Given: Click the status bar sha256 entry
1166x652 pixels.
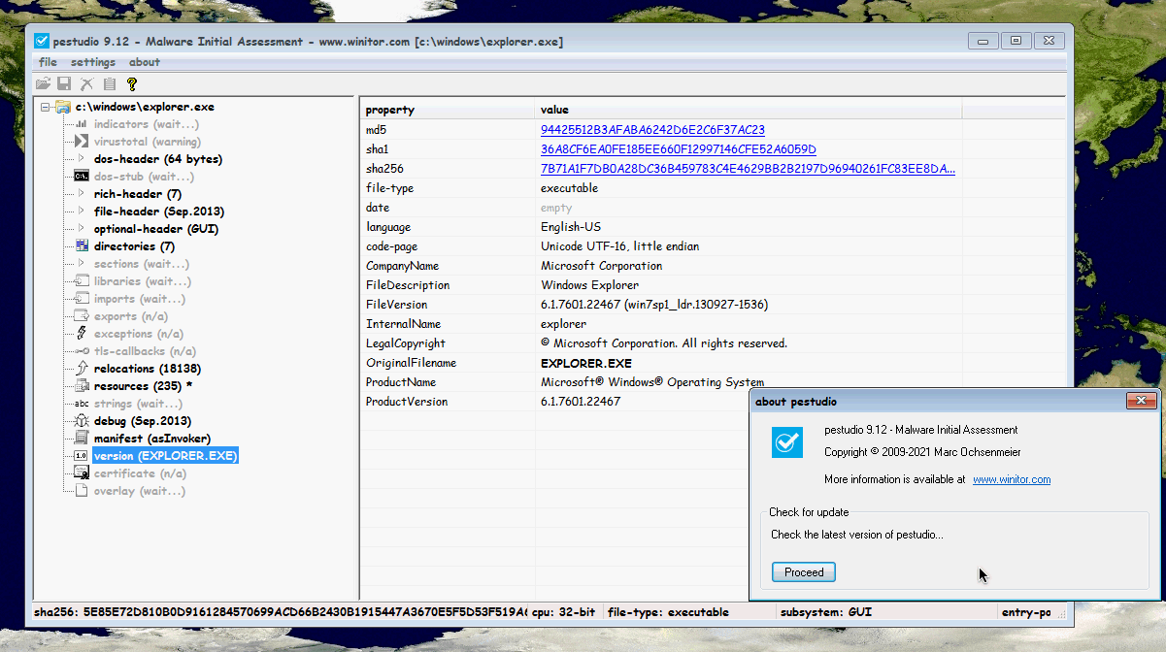Looking at the screenshot, I should click(281, 613).
